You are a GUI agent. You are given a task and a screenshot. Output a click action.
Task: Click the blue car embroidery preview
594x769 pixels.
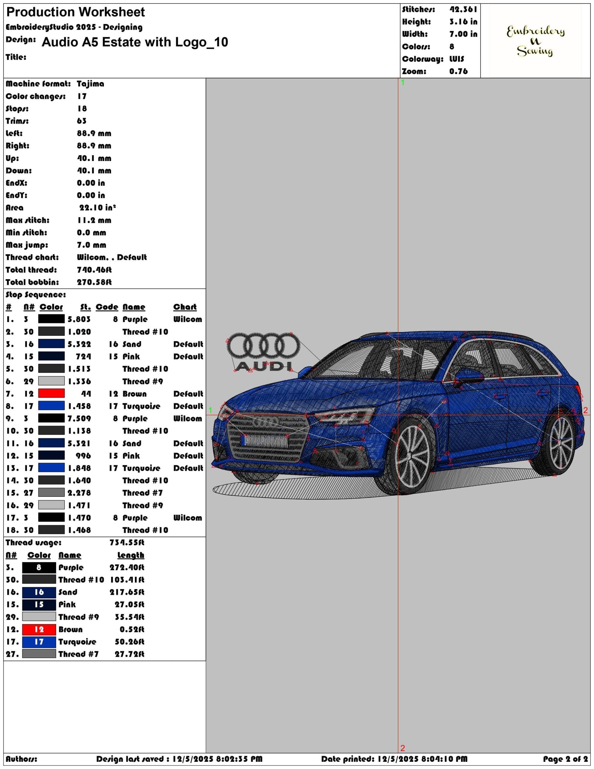(398, 415)
